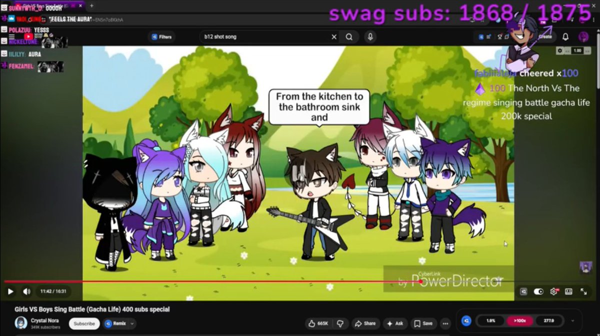Click the Remix button

[x=116, y=323]
